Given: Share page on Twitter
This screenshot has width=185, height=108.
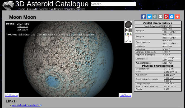Looking at the screenshot, I should click(x=149, y=17).
